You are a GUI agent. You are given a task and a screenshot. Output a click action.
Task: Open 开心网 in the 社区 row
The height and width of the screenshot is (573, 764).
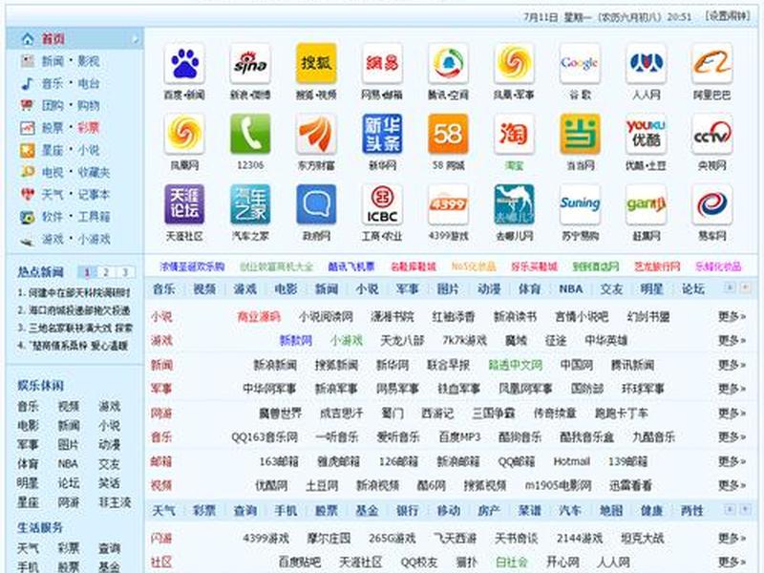click(562, 562)
